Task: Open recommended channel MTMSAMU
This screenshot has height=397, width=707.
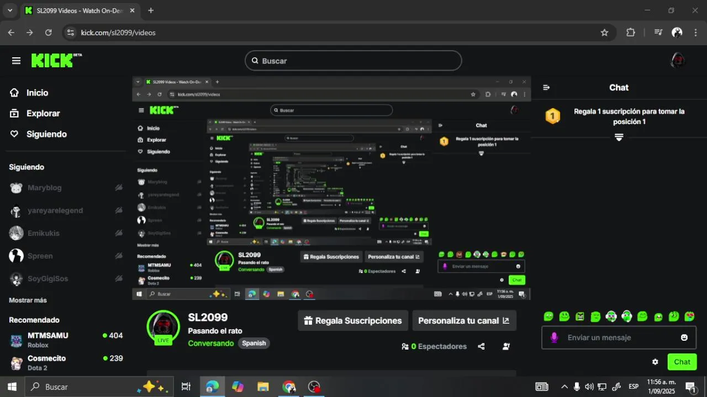Action: (66, 340)
